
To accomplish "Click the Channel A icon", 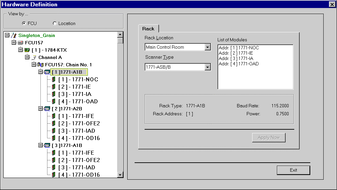I will pos(34,57).
